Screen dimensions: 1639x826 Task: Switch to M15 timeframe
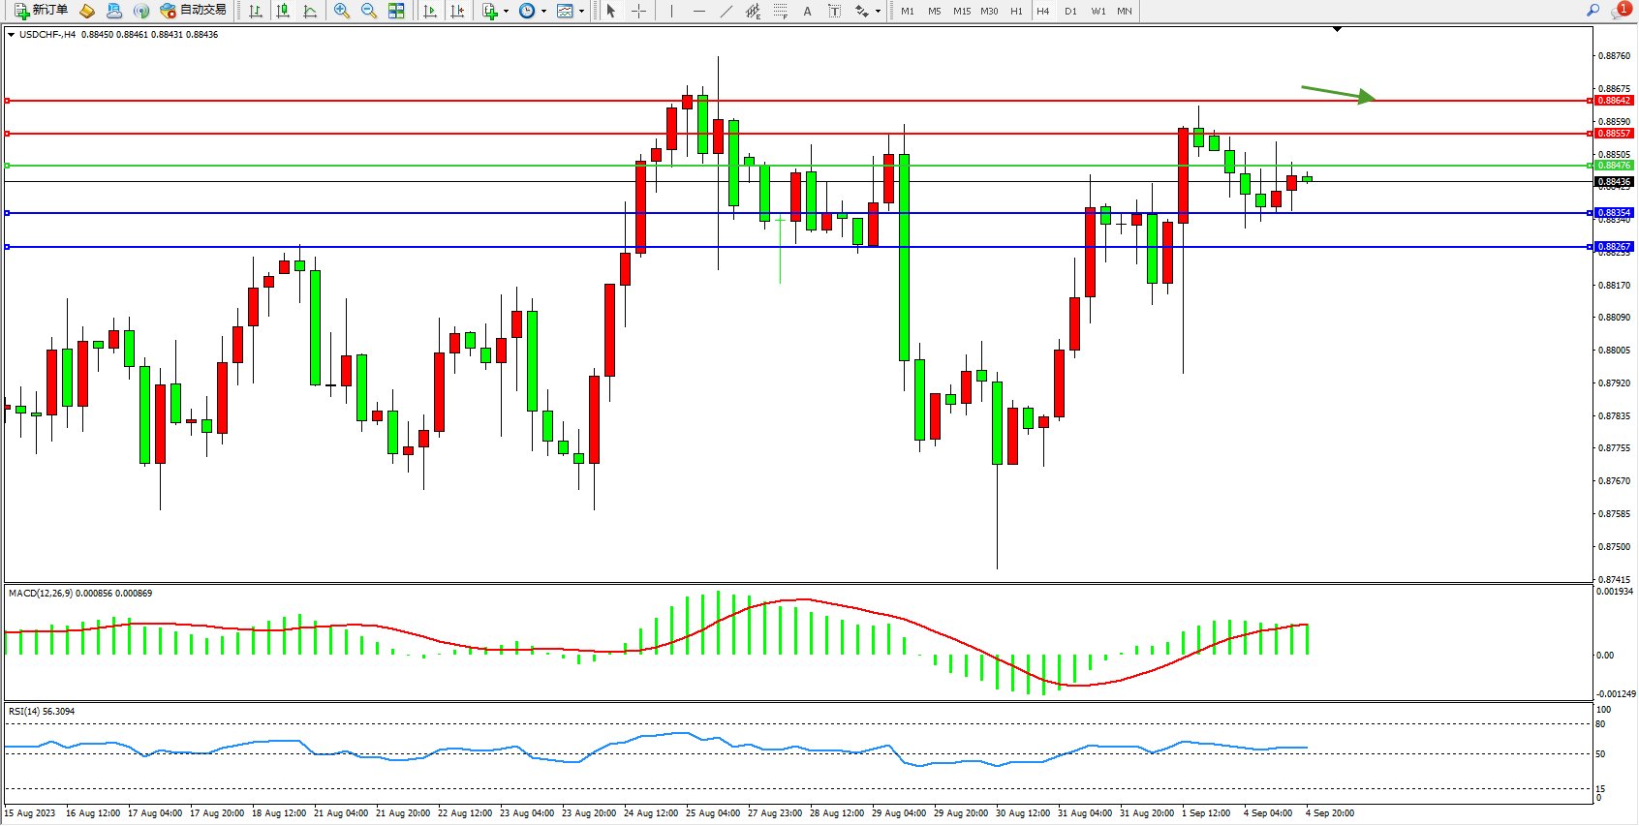[x=961, y=12]
